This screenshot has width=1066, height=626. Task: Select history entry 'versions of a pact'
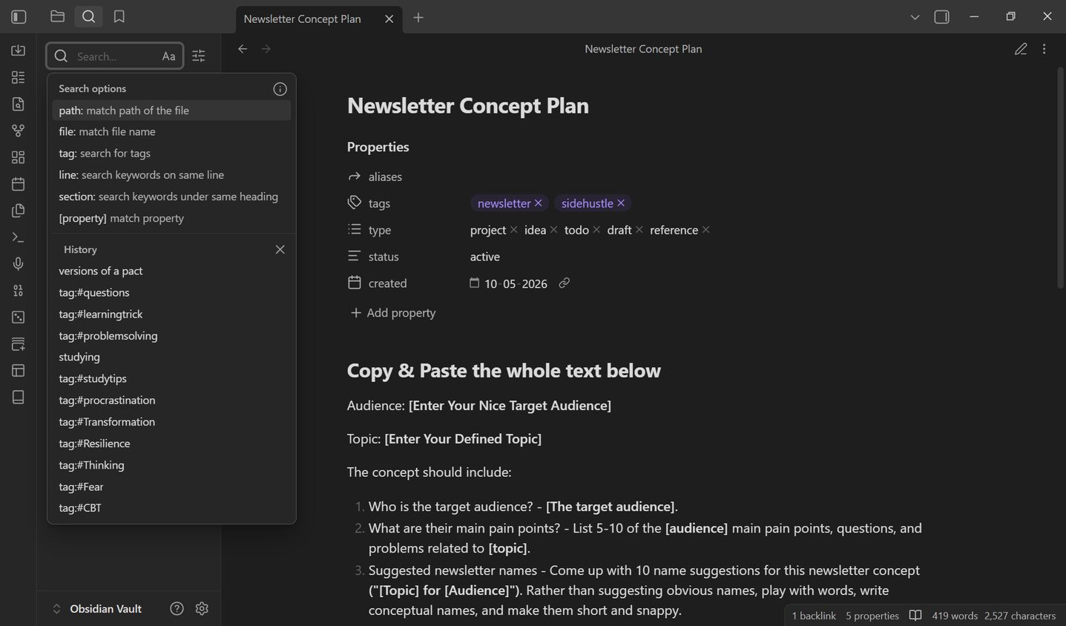coord(171,271)
